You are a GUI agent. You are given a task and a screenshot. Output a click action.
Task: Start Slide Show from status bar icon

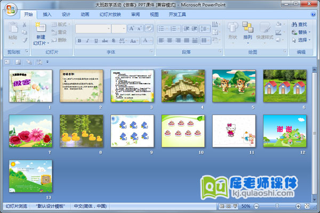click(235, 206)
